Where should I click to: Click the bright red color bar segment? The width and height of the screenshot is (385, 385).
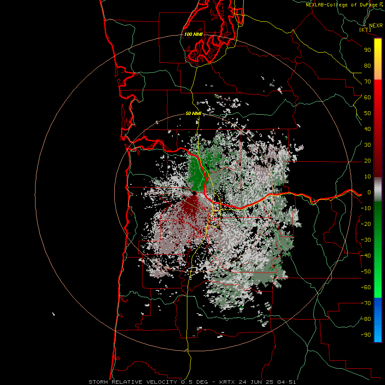point(378,89)
